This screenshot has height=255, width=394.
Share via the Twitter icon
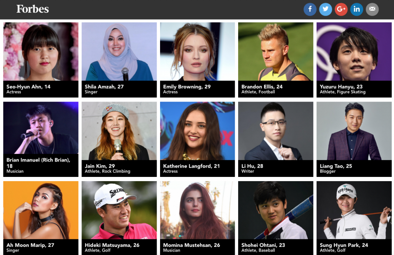coord(326,9)
